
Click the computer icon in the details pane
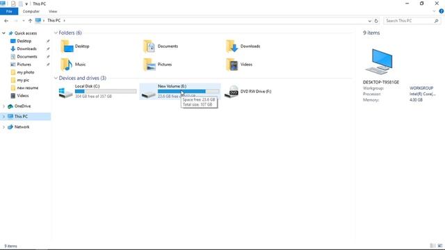coord(380,61)
